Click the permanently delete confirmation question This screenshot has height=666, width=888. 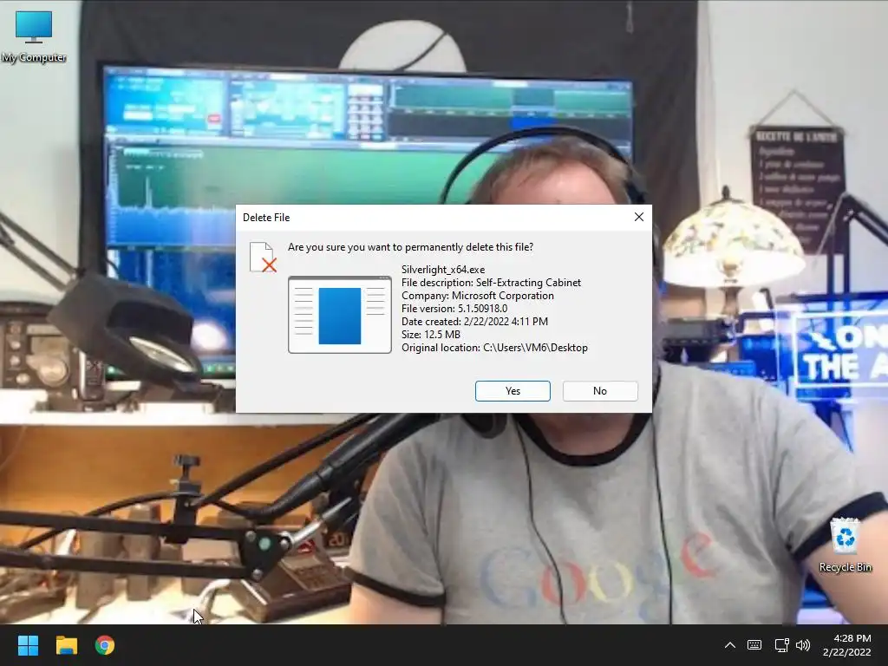410,247
